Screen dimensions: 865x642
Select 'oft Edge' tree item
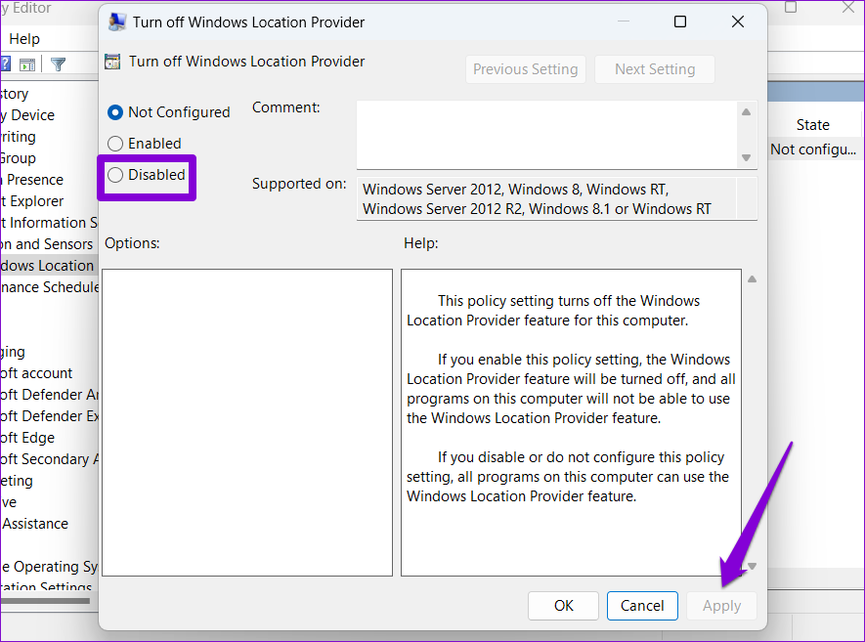click(x=27, y=438)
